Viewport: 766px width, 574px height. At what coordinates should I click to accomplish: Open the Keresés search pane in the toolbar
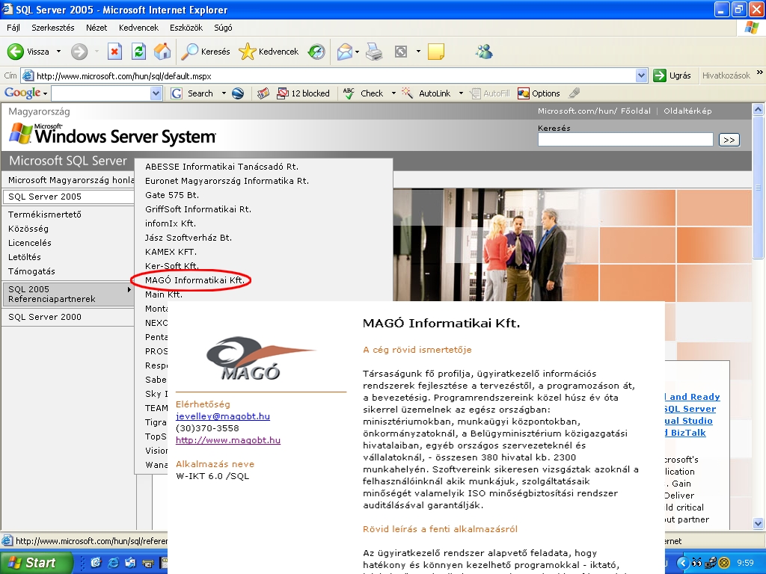pyautogui.click(x=205, y=52)
